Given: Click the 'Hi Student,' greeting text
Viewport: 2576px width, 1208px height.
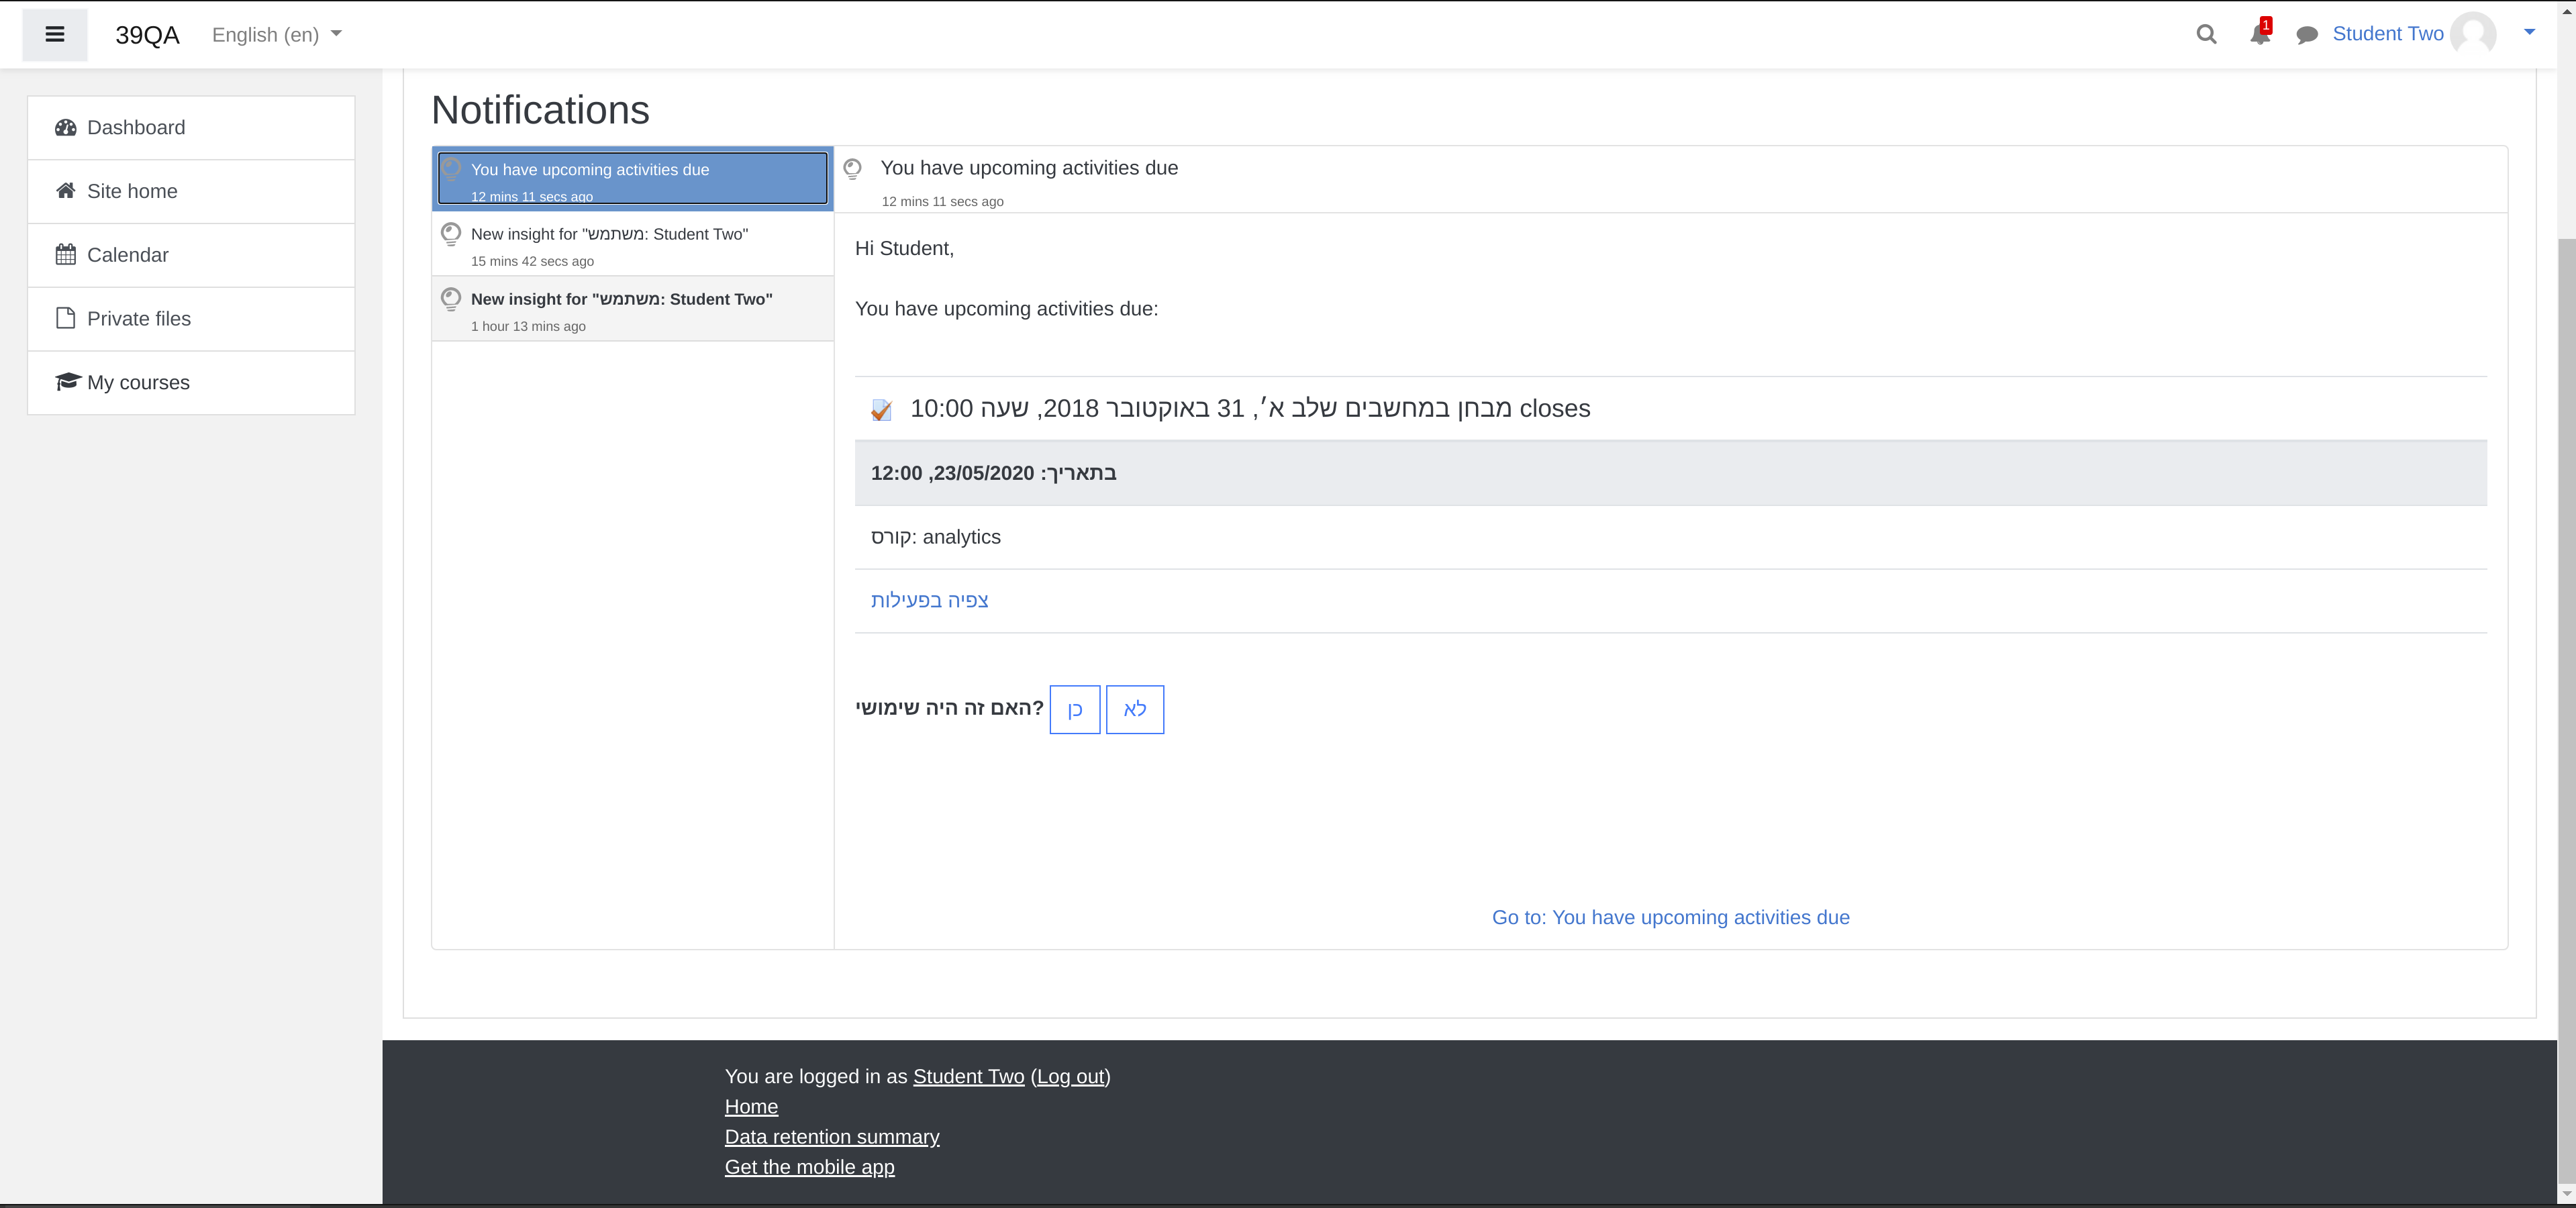Looking at the screenshot, I should coord(904,249).
